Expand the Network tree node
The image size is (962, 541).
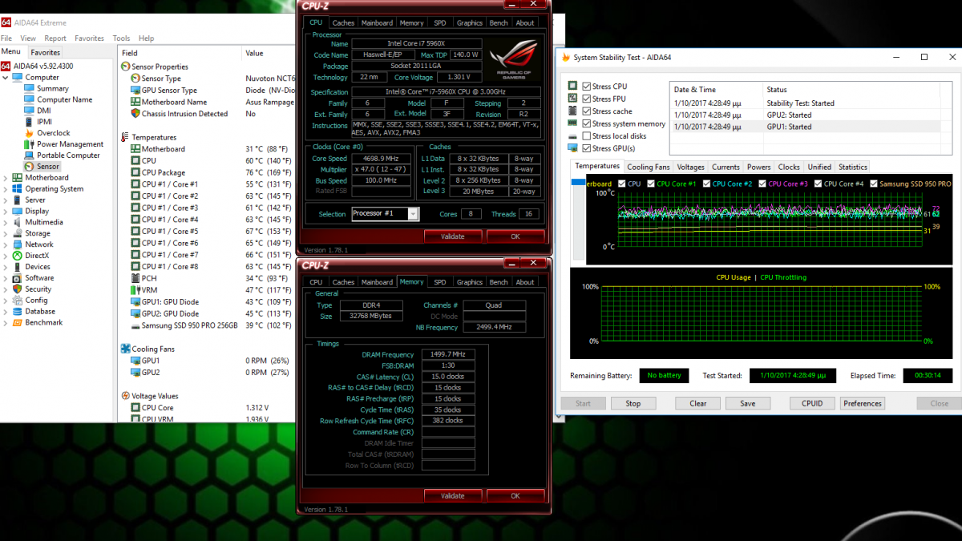[x=6, y=244]
